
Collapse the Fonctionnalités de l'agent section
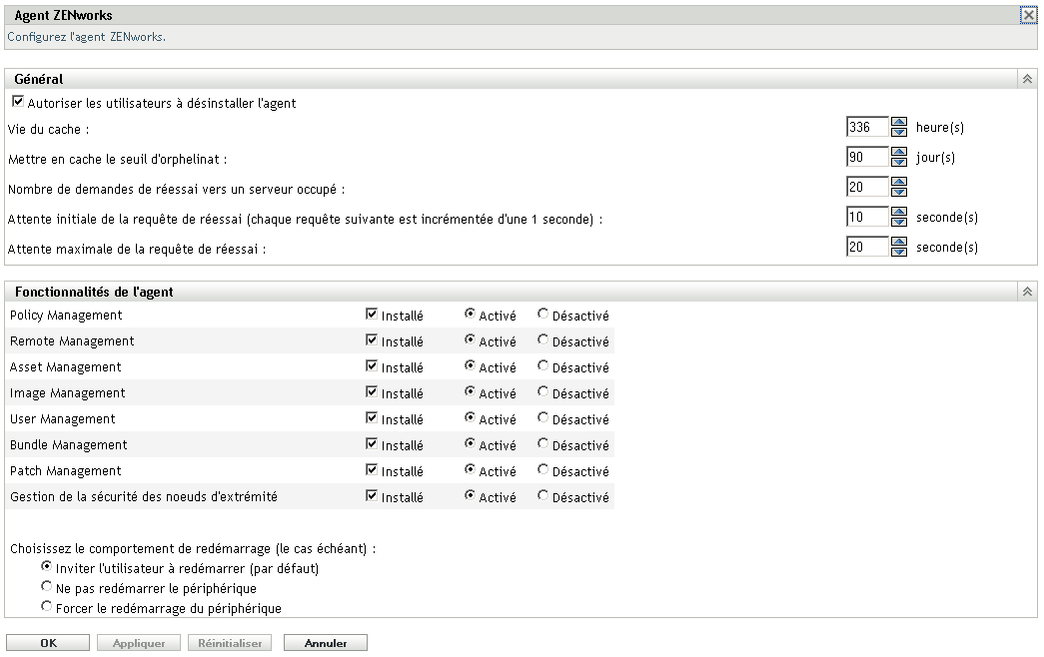tap(1027, 291)
